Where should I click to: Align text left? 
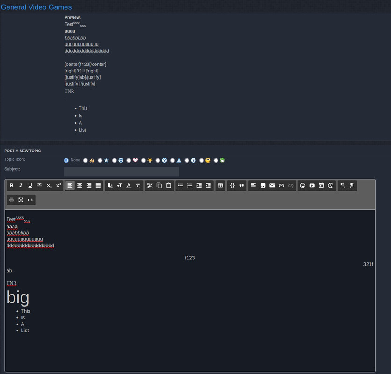pos(70,186)
